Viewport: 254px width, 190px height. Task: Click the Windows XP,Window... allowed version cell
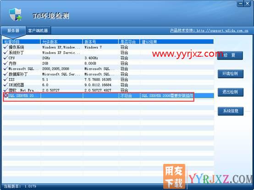[x=61, y=47]
